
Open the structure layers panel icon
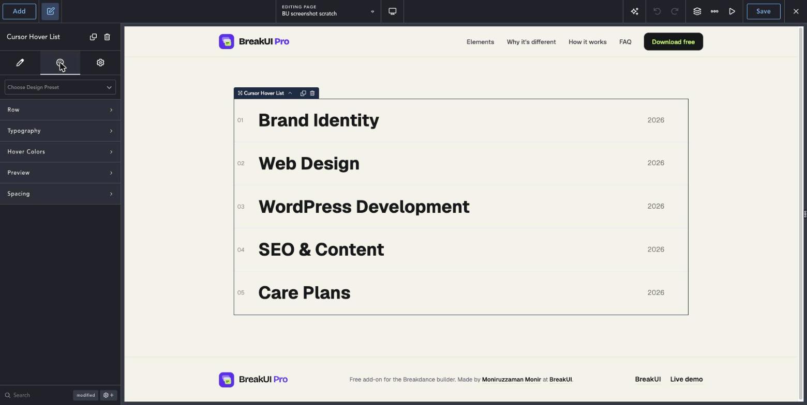tap(697, 11)
